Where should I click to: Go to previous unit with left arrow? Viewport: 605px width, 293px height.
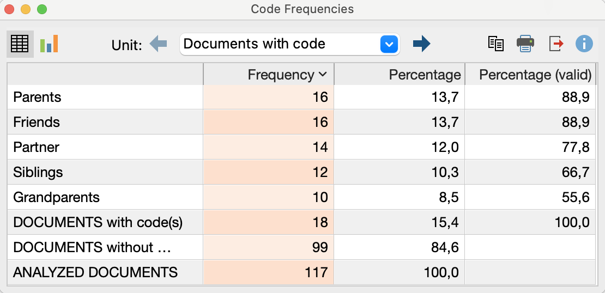click(158, 44)
